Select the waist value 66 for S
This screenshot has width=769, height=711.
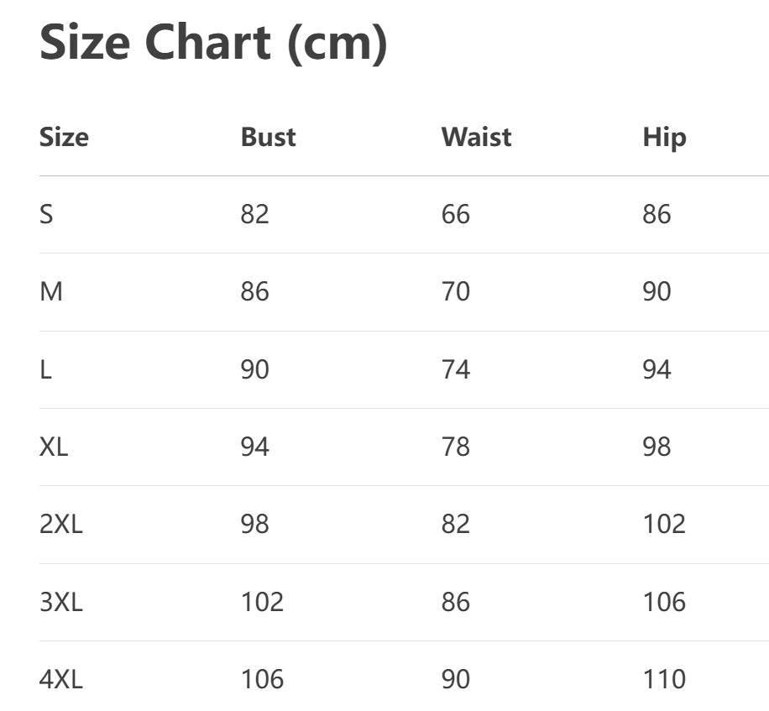tap(455, 214)
